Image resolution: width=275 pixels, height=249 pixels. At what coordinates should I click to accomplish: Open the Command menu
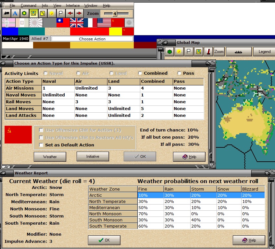click(29, 6)
